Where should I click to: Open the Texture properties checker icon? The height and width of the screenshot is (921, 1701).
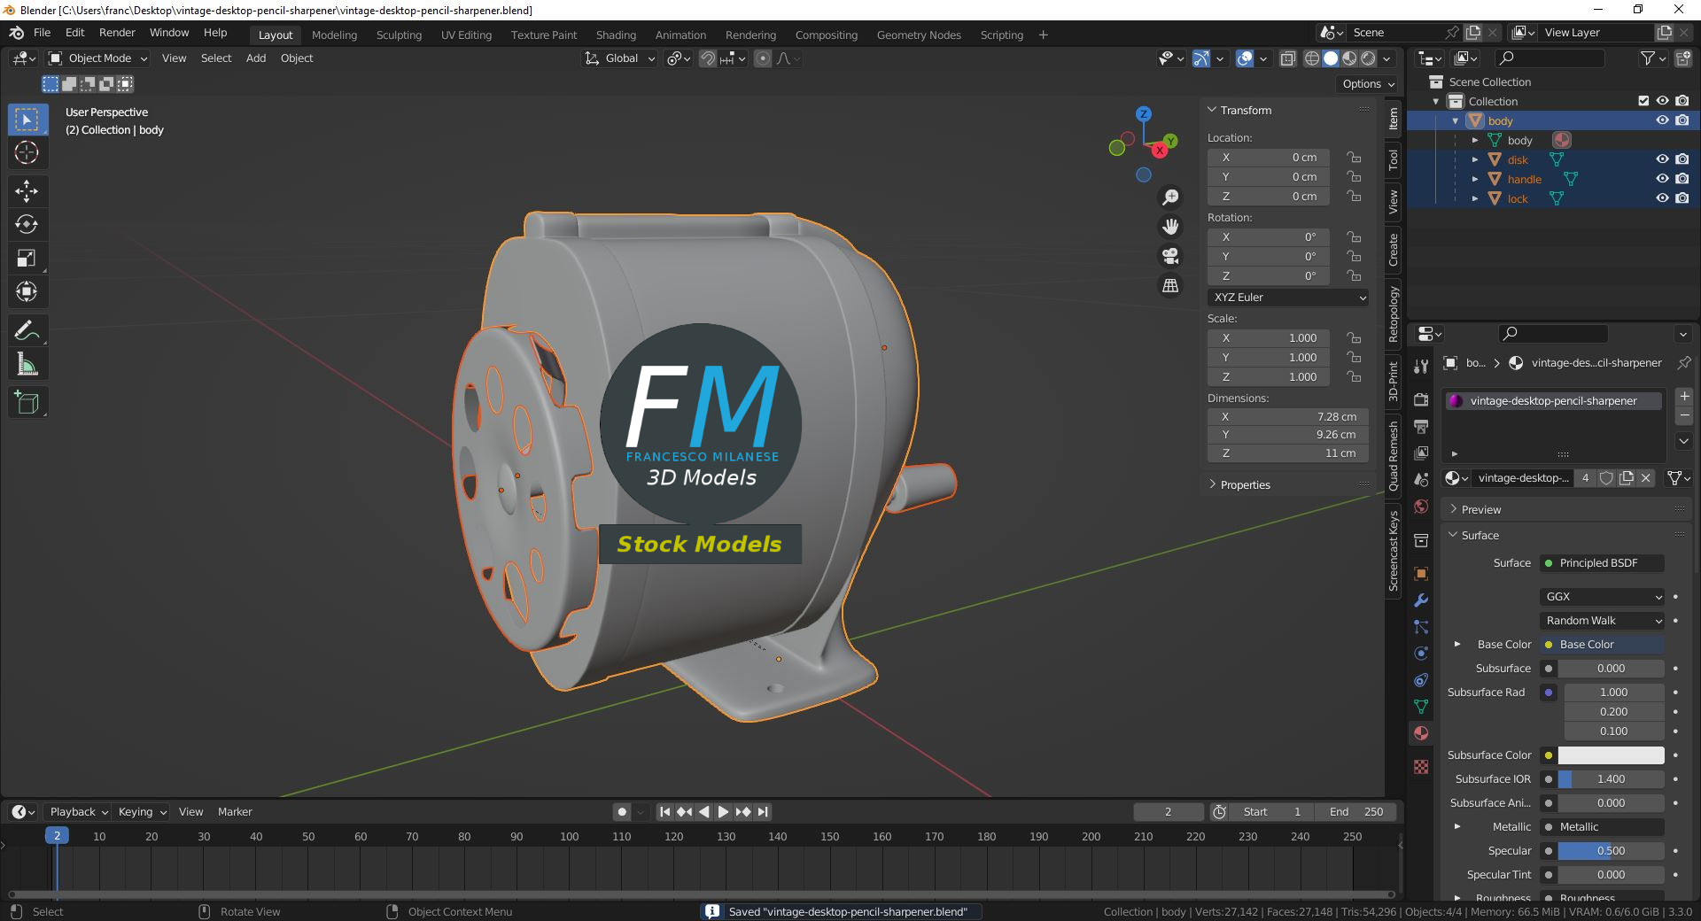1421,767
